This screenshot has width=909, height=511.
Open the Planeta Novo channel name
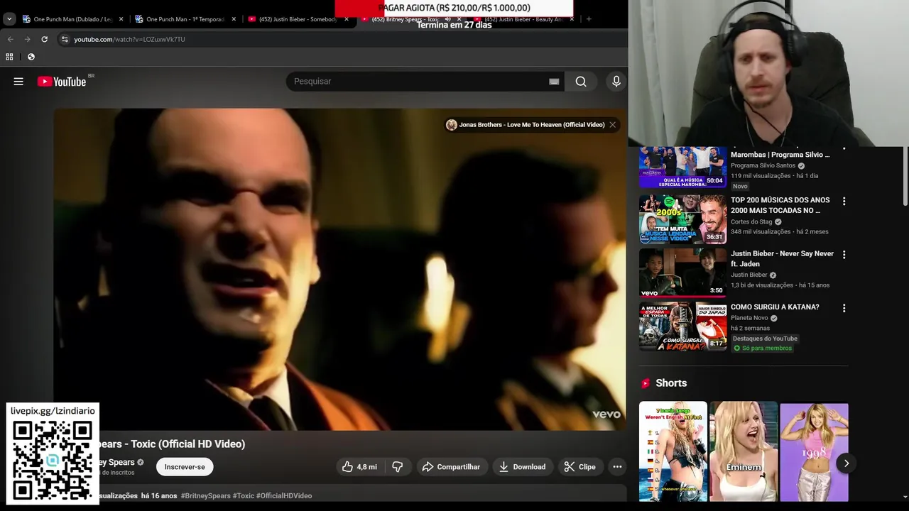click(749, 318)
